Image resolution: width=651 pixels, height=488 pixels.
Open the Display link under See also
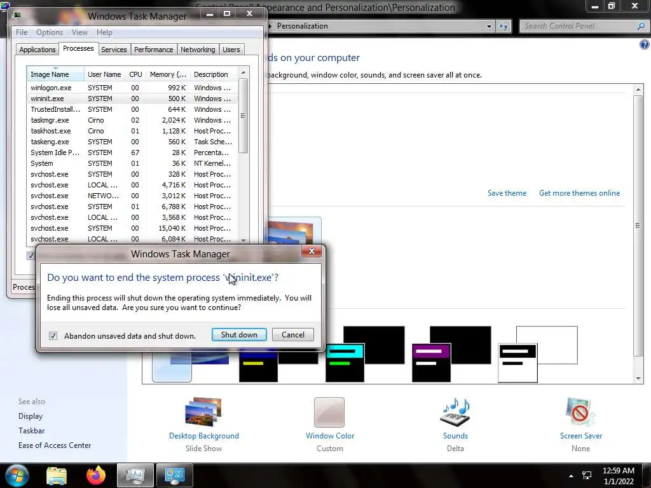pos(31,416)
